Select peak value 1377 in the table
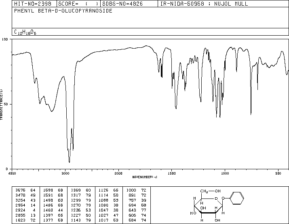This screenshot has height=224, width=289. tap(48, 220)
